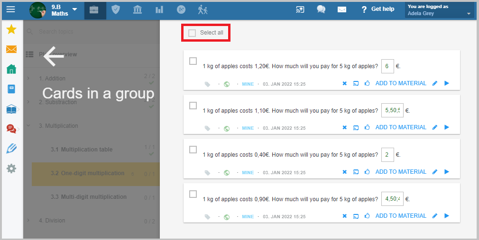This screenshot has width=479, height=240.
Task: Check the 0,90€ apples card checkbox
Action: coord(193,194)
